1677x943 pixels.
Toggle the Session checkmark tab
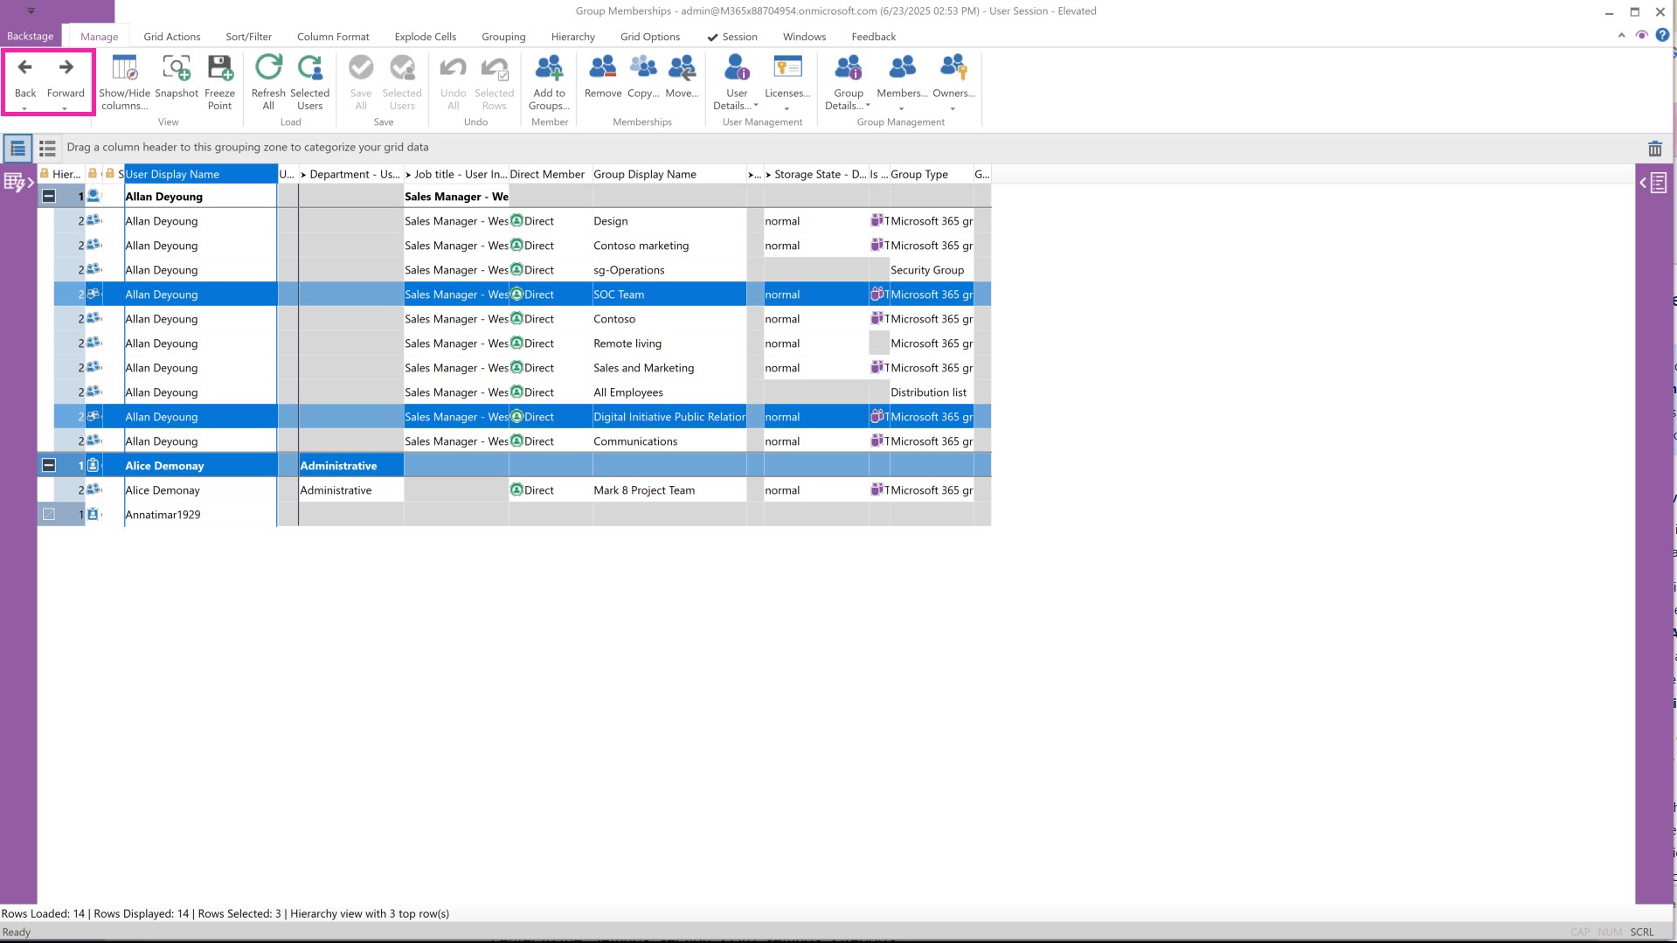click(732, 37)
